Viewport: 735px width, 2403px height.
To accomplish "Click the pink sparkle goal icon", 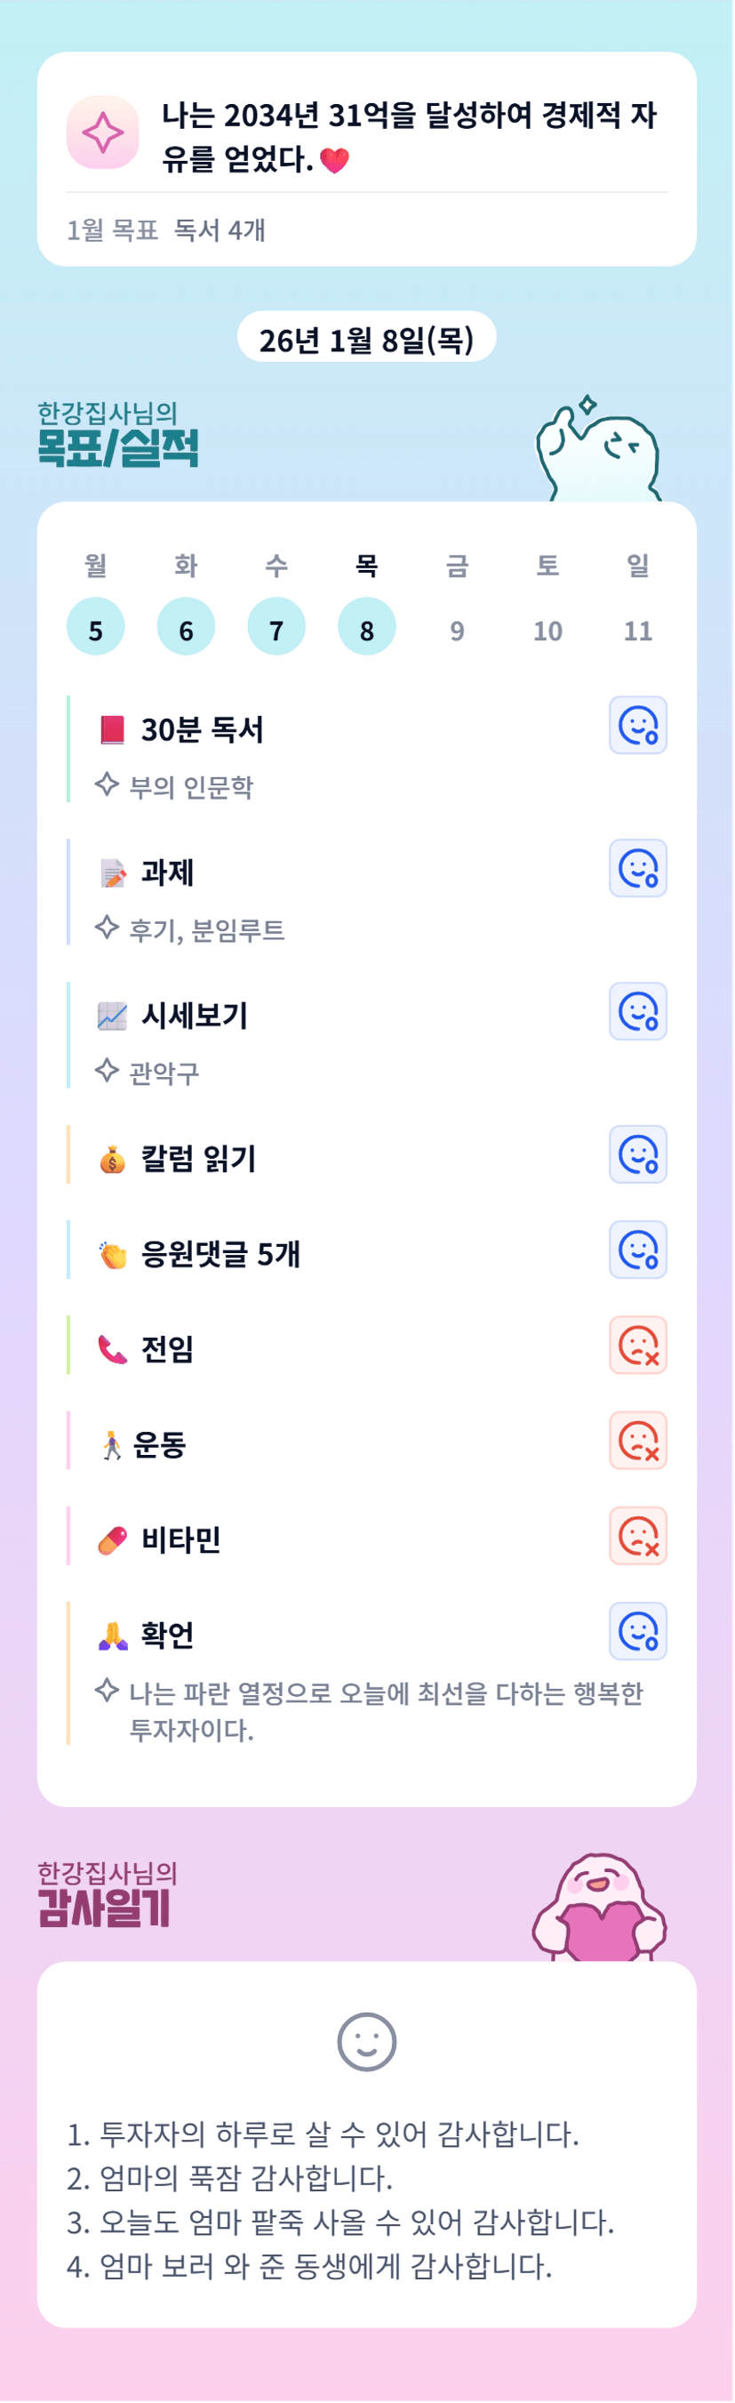I will 102,133.
